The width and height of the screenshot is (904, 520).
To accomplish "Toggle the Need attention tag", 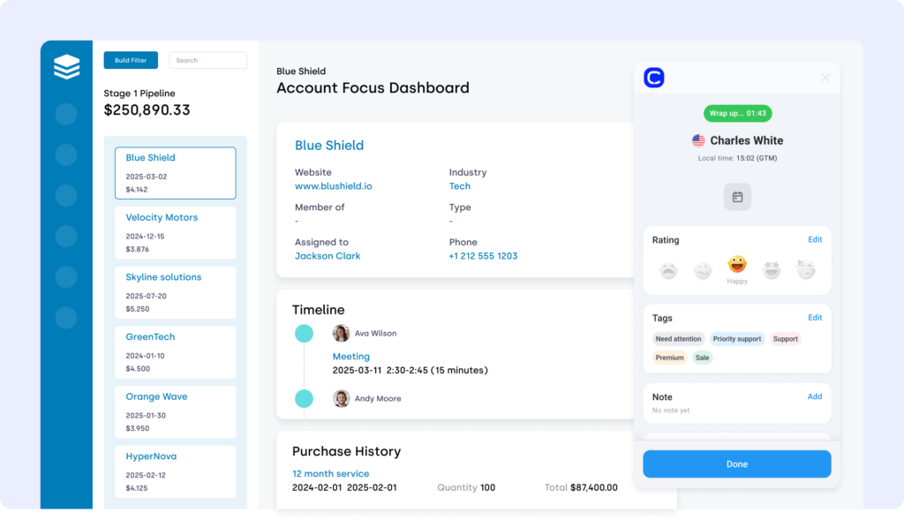I will click(678, 339).
